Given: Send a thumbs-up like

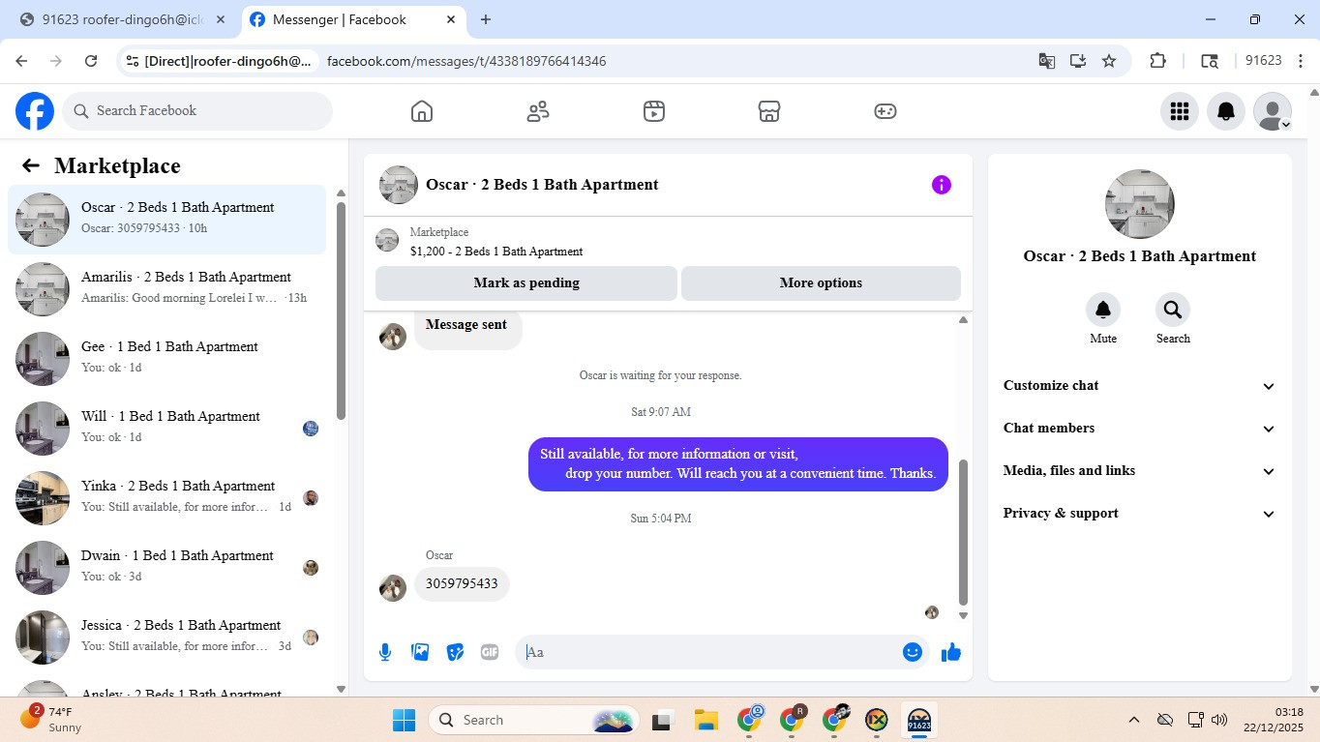Looking at the screenshot, I should pos(951,652).
